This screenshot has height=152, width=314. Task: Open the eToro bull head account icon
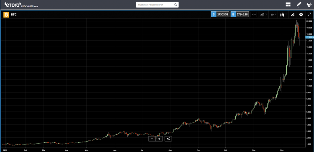coord(309,5)
